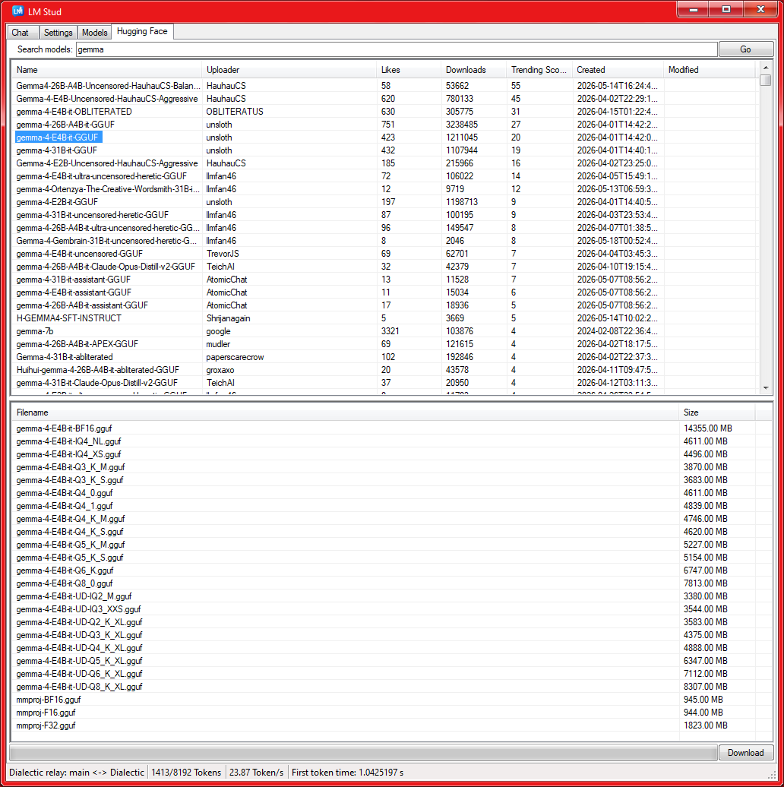Screen dimensions: 784x787
Task: Select file gemma-4-E4B-it-Q5_K_M.gguf
Action: [384, 545]
